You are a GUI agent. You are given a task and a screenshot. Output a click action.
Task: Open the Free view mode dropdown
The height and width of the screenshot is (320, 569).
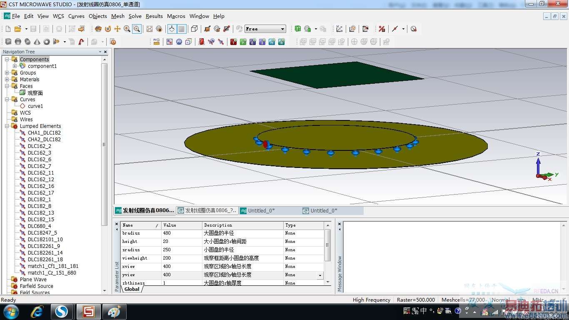tap(283, 29)
